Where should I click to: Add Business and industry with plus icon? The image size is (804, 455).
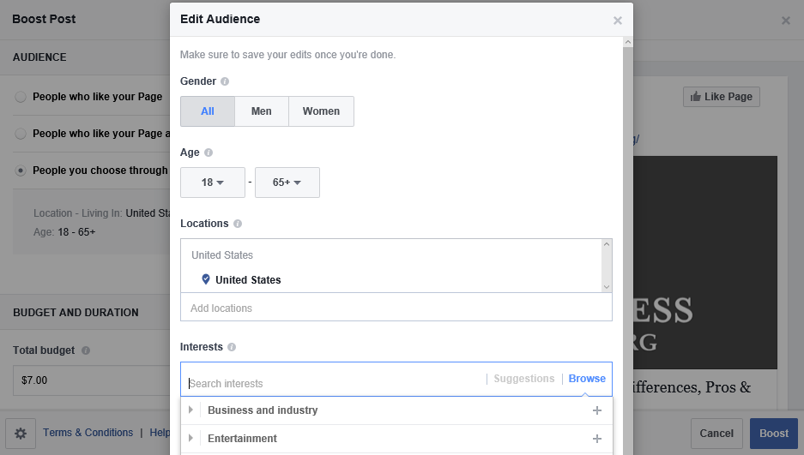597,410
